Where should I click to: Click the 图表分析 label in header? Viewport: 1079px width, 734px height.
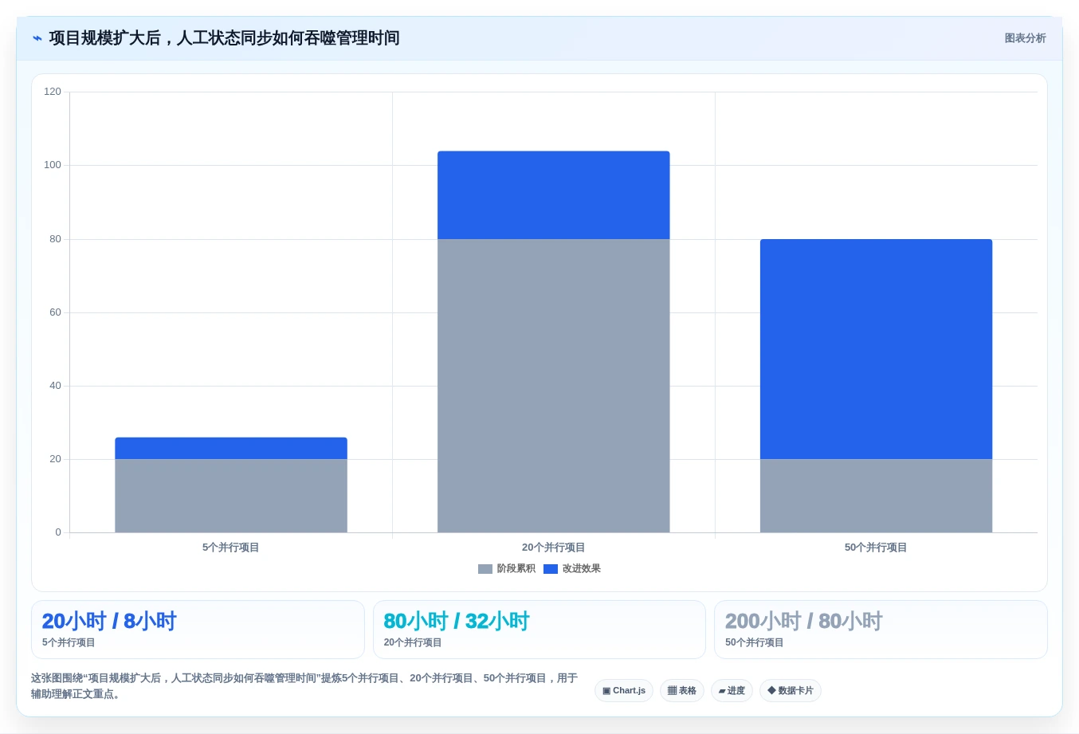pos(1025,38)
